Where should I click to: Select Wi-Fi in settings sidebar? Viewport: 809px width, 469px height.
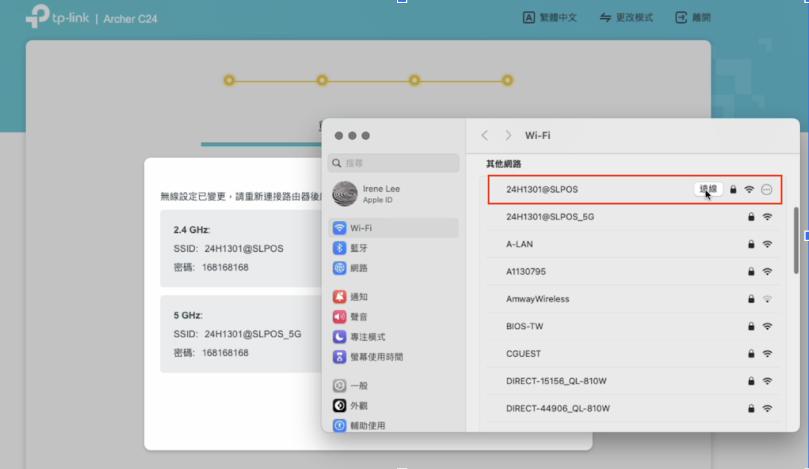pyautogui.click(x=393, y=228)
